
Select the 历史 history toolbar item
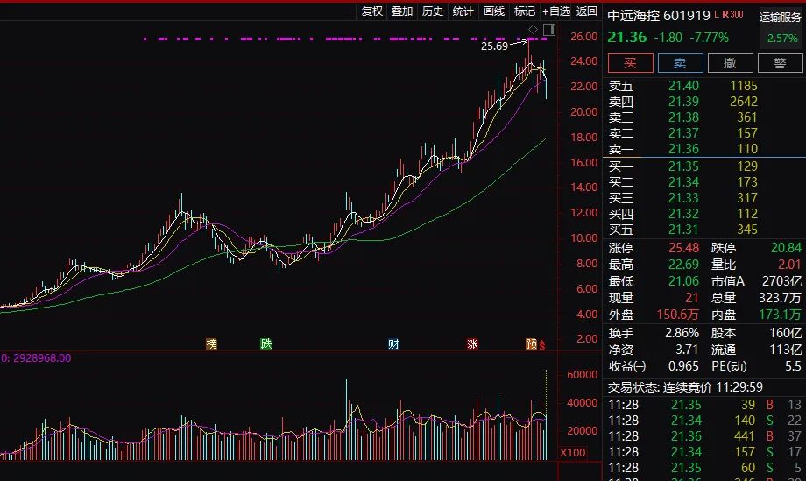(432, 11)
